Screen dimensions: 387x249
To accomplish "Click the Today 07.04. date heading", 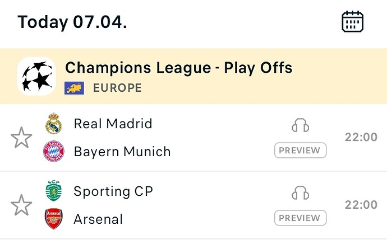I will pos(72,22).
